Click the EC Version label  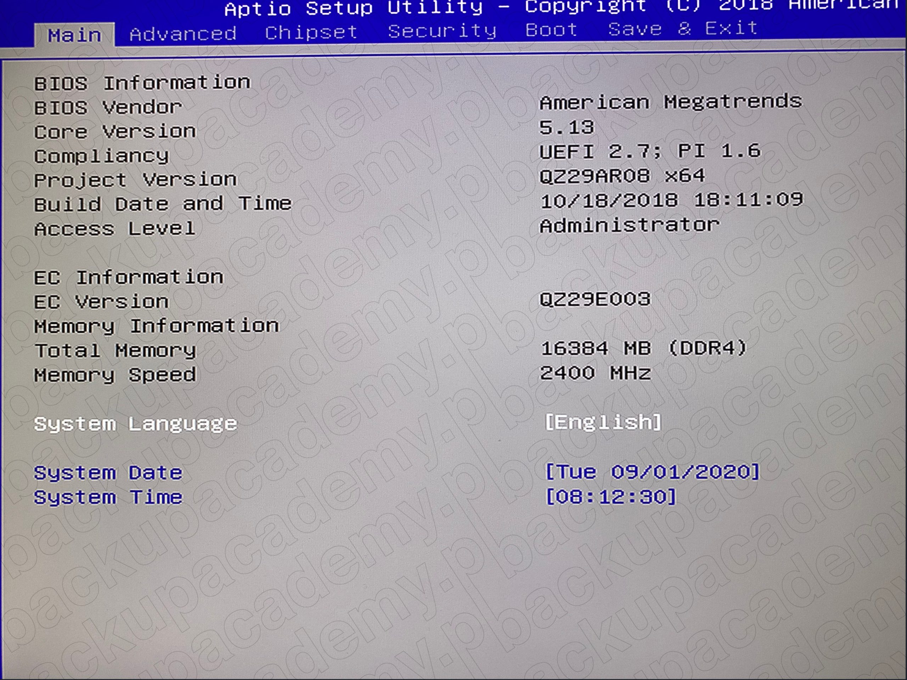pyautogui.click(x=102, y=302)
